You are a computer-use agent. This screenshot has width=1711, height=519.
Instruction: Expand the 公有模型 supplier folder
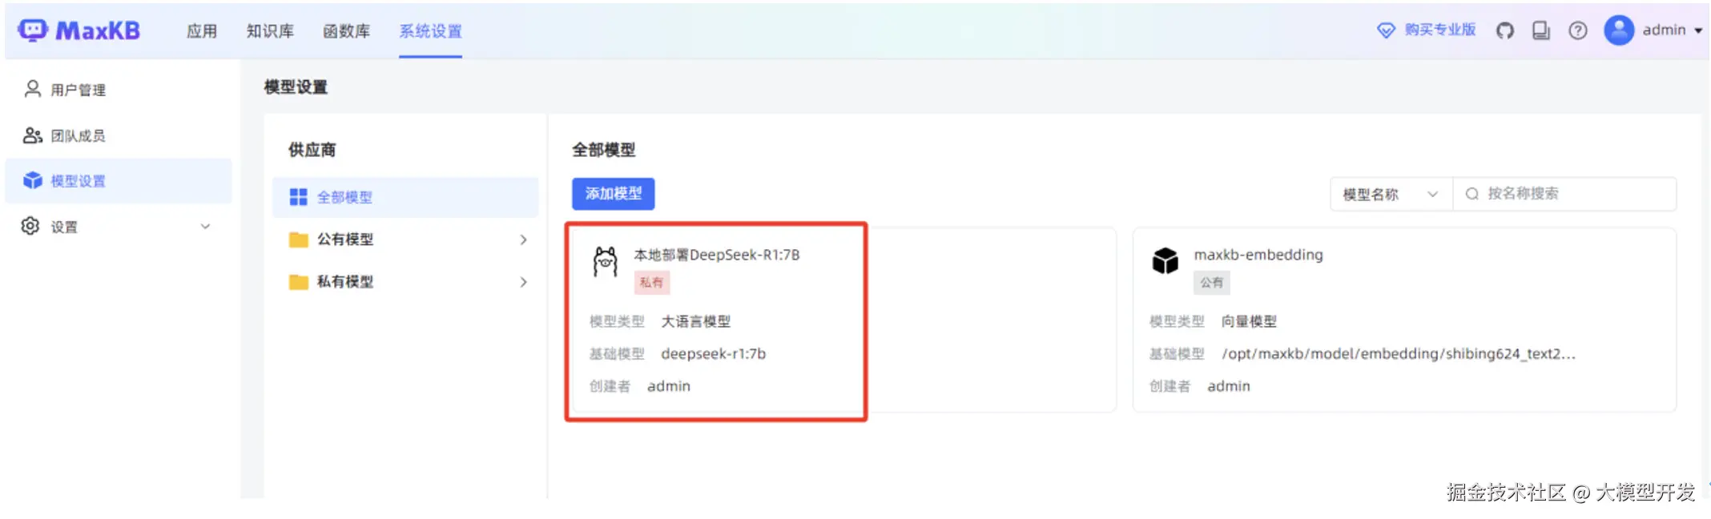click(405, 239)
